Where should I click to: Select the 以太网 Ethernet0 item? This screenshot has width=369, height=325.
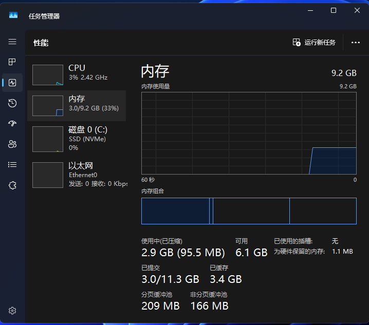click(77, 175)
